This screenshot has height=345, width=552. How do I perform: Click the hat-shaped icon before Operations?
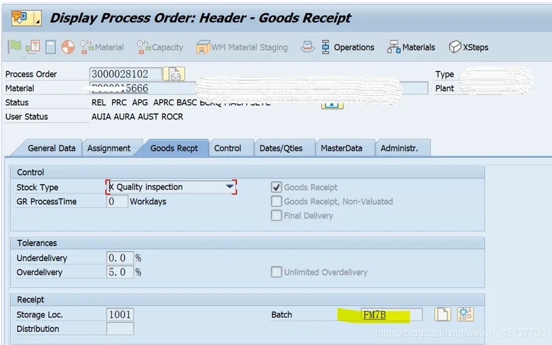coord(307,46)
